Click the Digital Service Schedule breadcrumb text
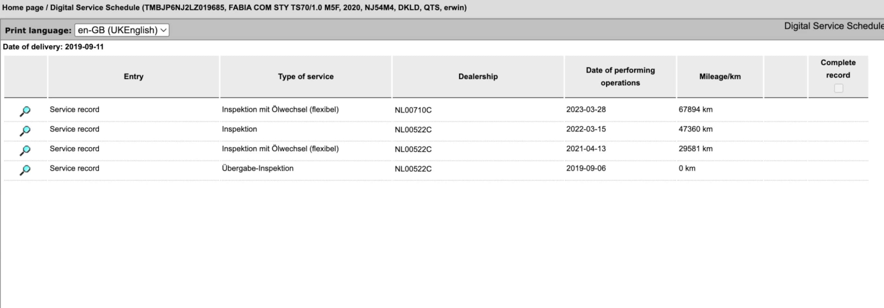 pos(95,7)
